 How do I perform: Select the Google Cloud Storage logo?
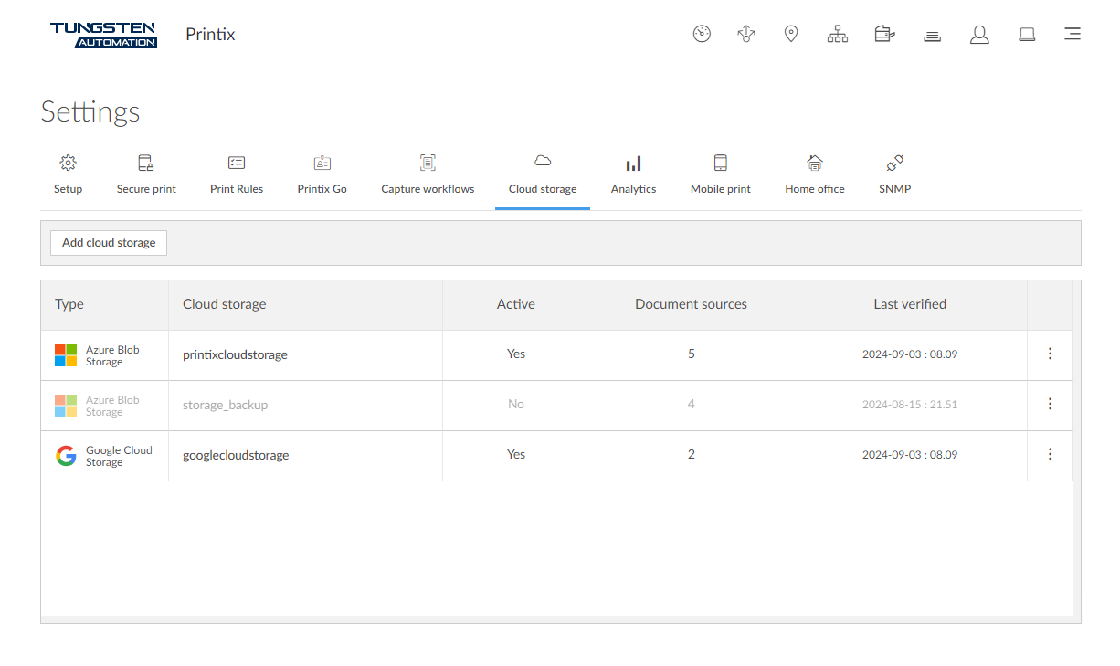point(66,456)
